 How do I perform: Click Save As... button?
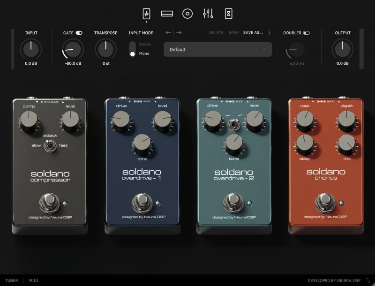point(253,32)
